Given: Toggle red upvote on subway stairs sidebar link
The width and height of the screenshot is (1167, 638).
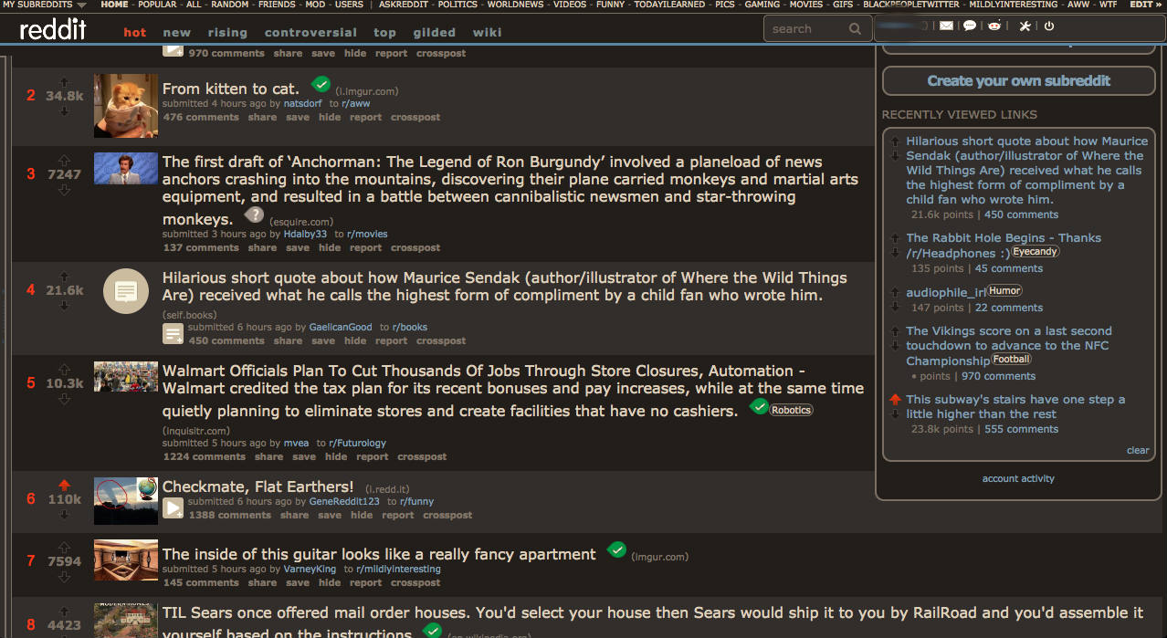Looking at the screenshot, I should point(895,400).
